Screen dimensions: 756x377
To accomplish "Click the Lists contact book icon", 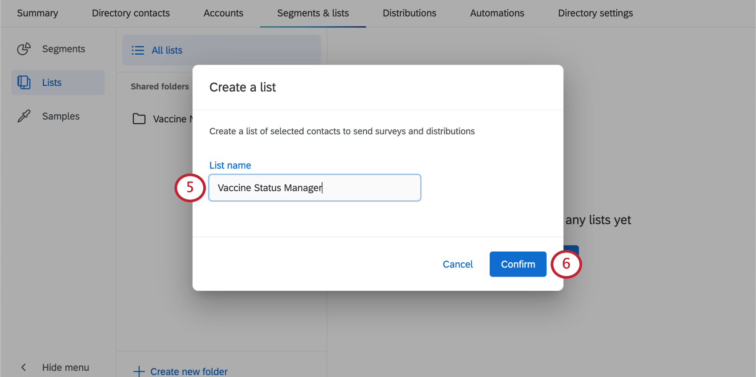I will pos(24,82).
